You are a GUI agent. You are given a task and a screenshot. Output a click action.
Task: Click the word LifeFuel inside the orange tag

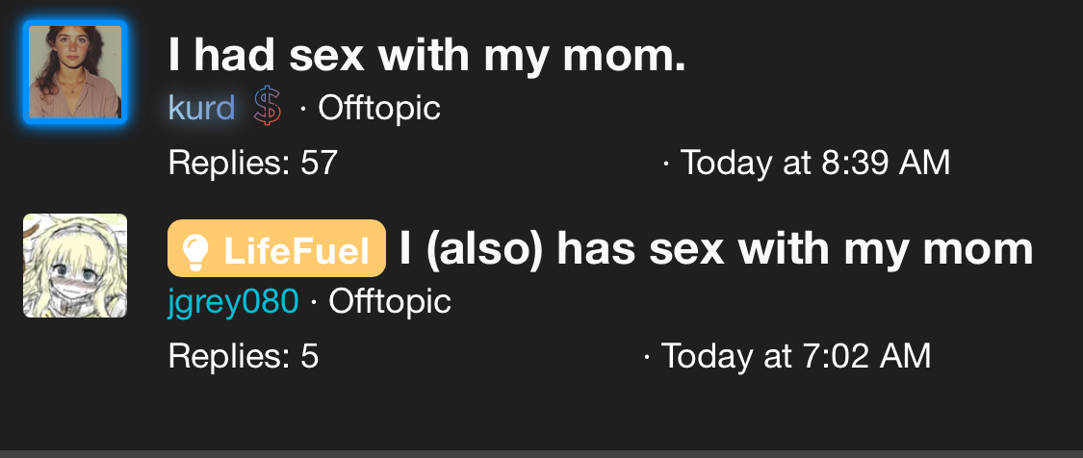pos(297,249)
